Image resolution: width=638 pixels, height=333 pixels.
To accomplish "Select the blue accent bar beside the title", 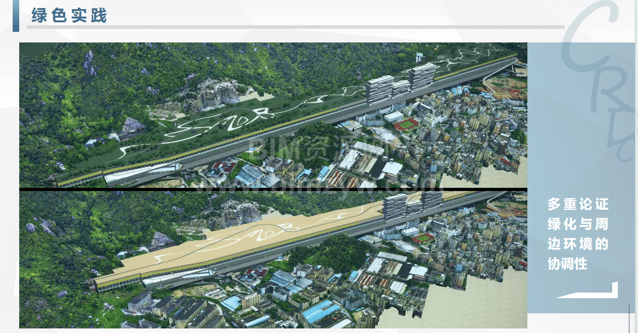I will click(x=16, y=16).
